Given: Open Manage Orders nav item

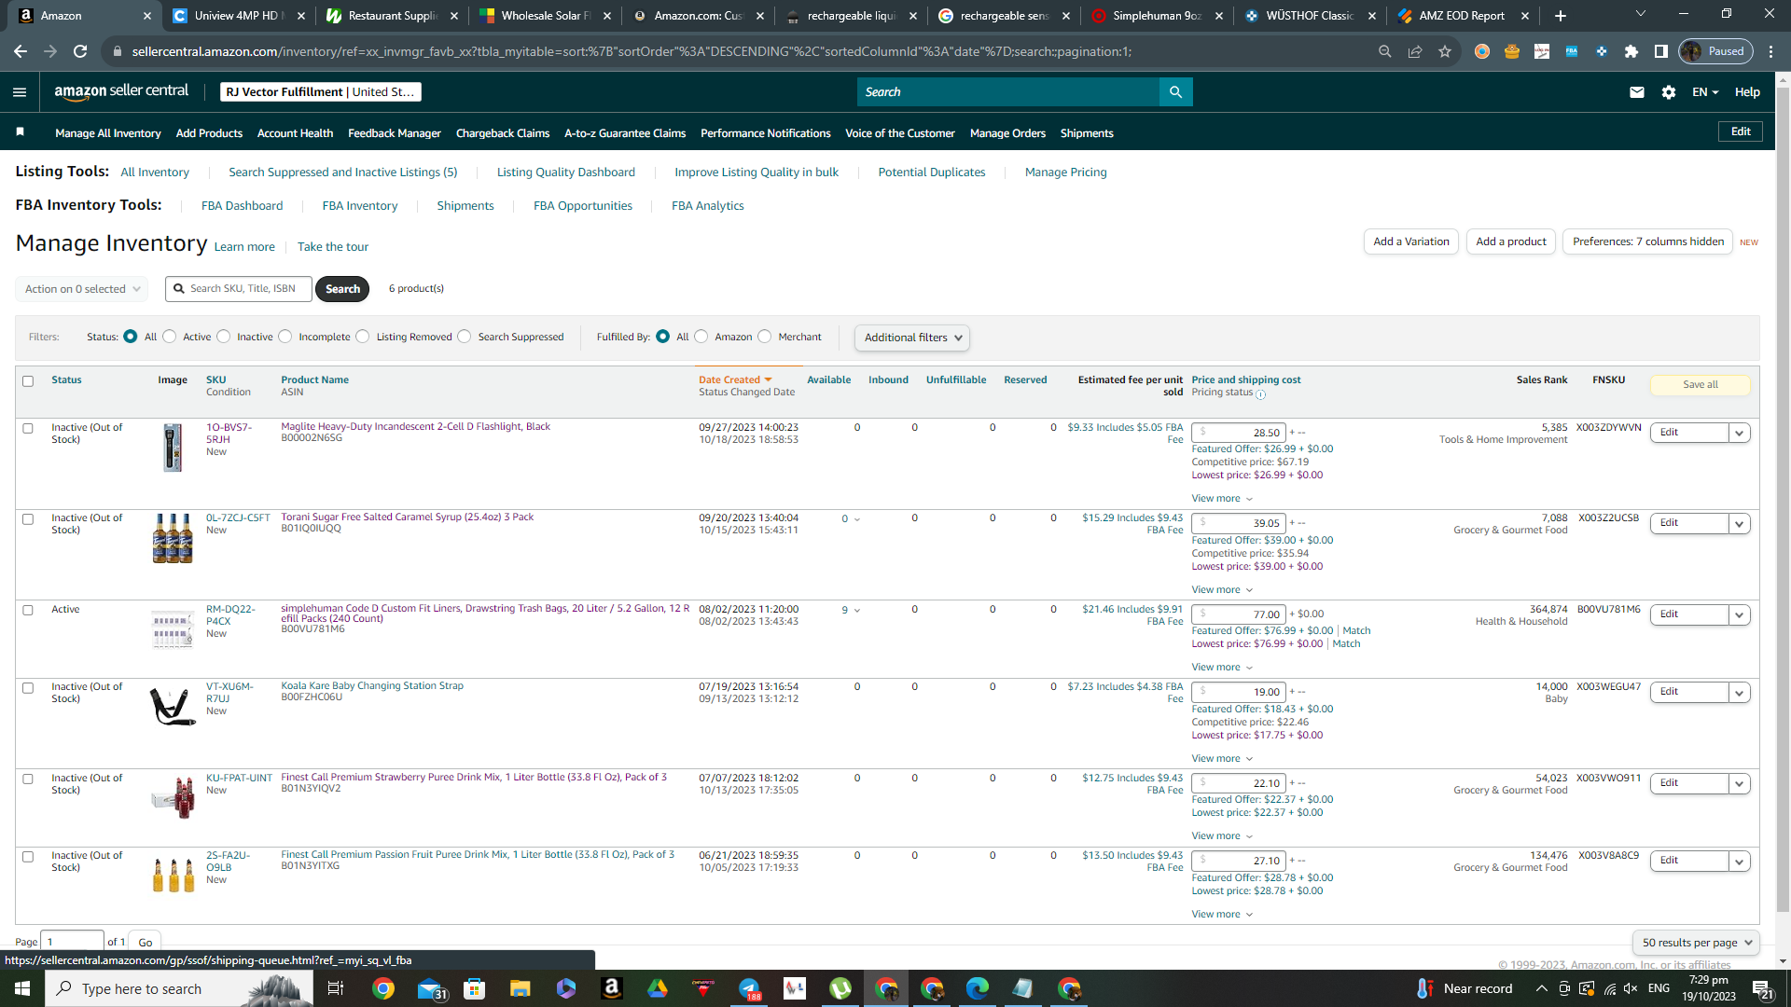Looking at the screenshot, I should [x=1007, y=133].
